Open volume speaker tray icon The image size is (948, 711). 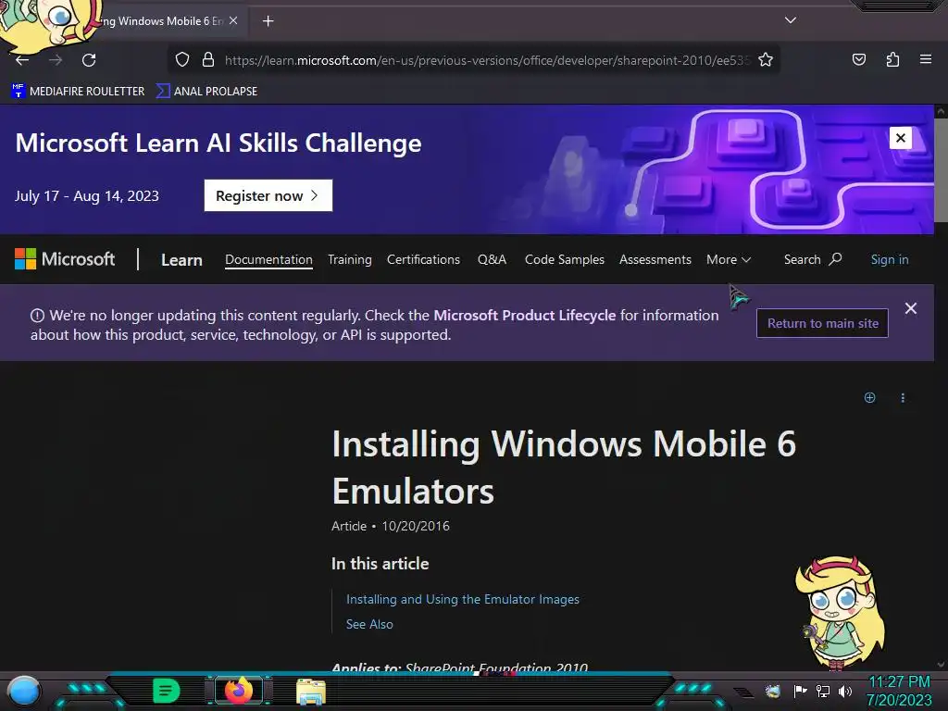[845, 691]
